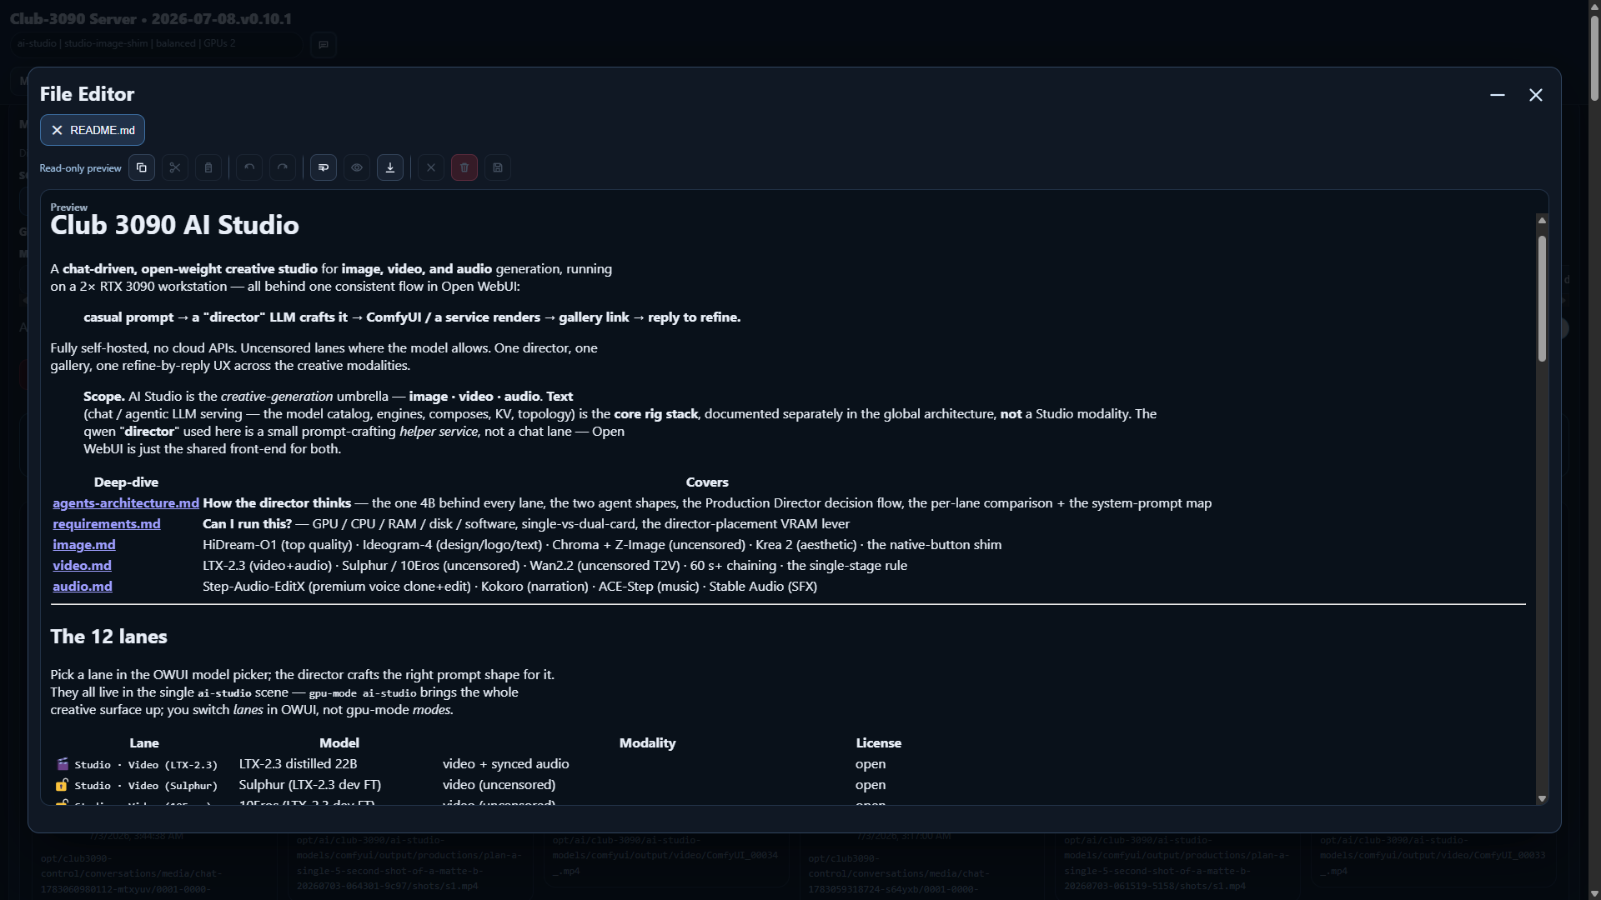
Task: Click the "Club 3090 AI Studio" heading
Action: (174, 225)
